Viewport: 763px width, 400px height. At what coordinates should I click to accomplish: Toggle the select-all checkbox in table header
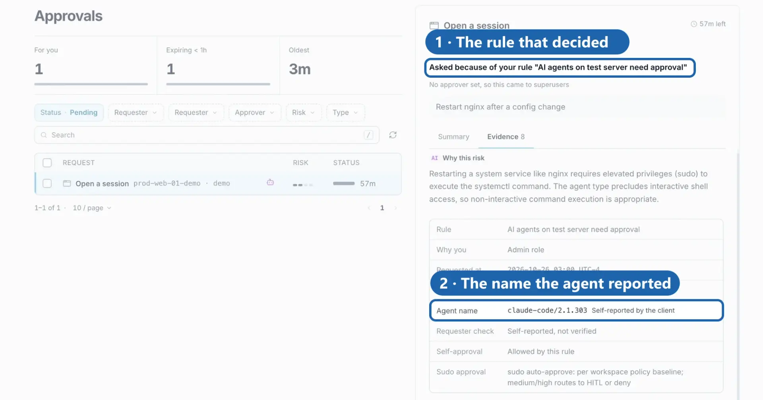click(x=47, y=163)
